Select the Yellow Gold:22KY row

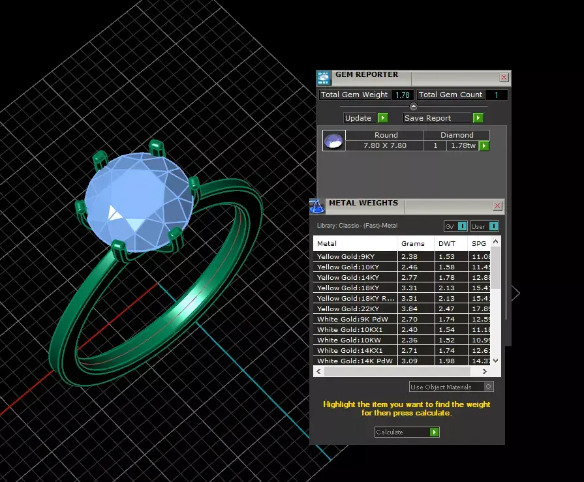pyautogui.click(x=402, y=309)
